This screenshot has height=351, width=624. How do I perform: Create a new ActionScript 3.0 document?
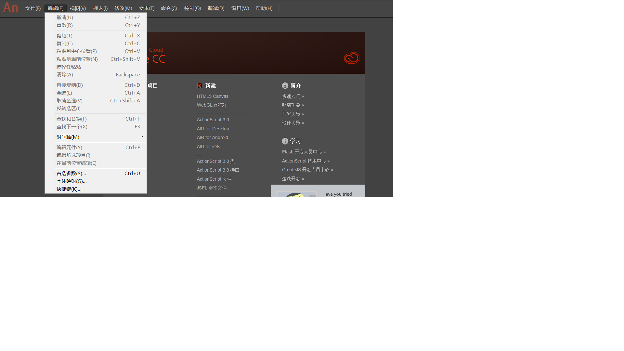pyautogui.click(x=213, y=120)
